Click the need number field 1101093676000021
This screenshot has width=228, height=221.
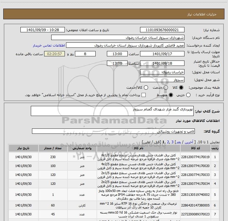(x=162, y=30)
